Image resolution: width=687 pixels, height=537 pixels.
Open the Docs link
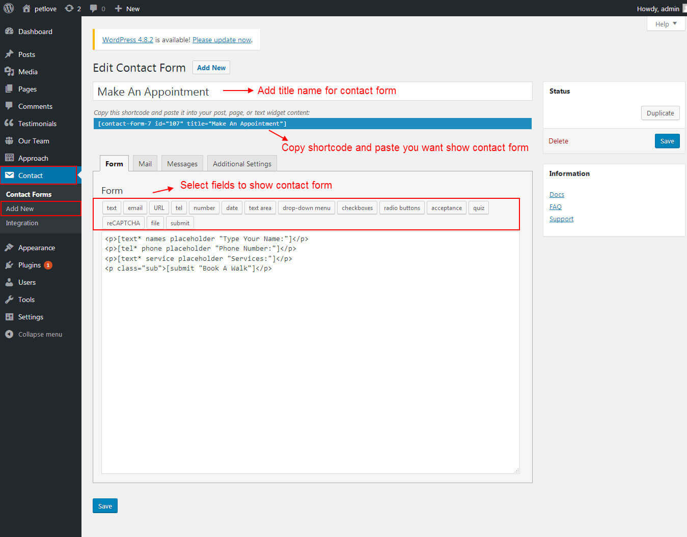[557, 194]
